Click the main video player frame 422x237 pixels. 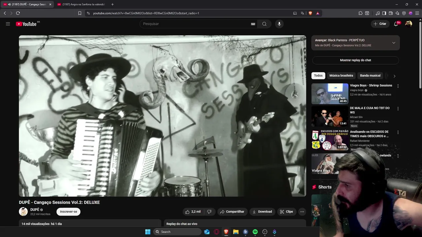163,116
